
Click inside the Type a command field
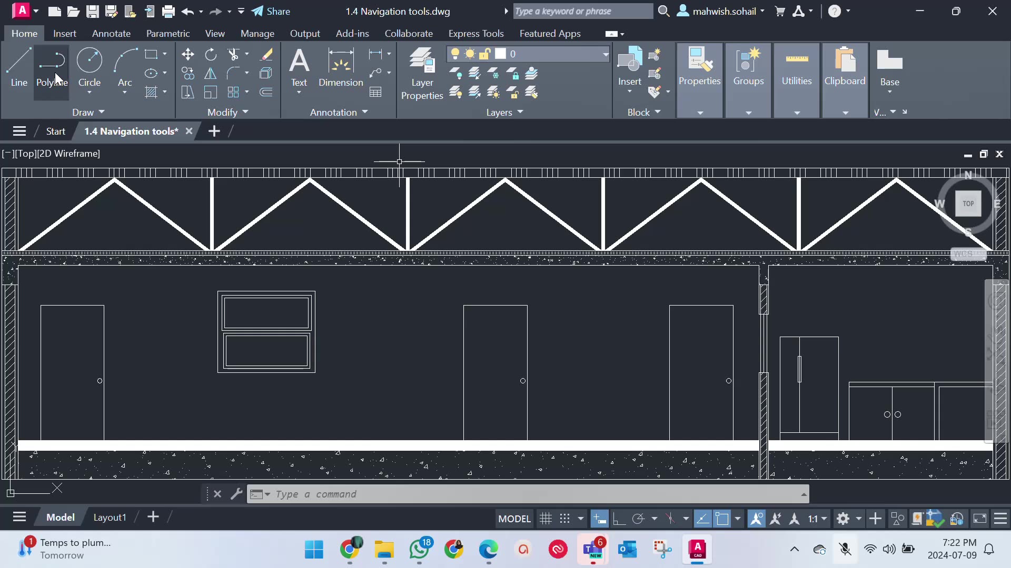(x=474, y=494)
